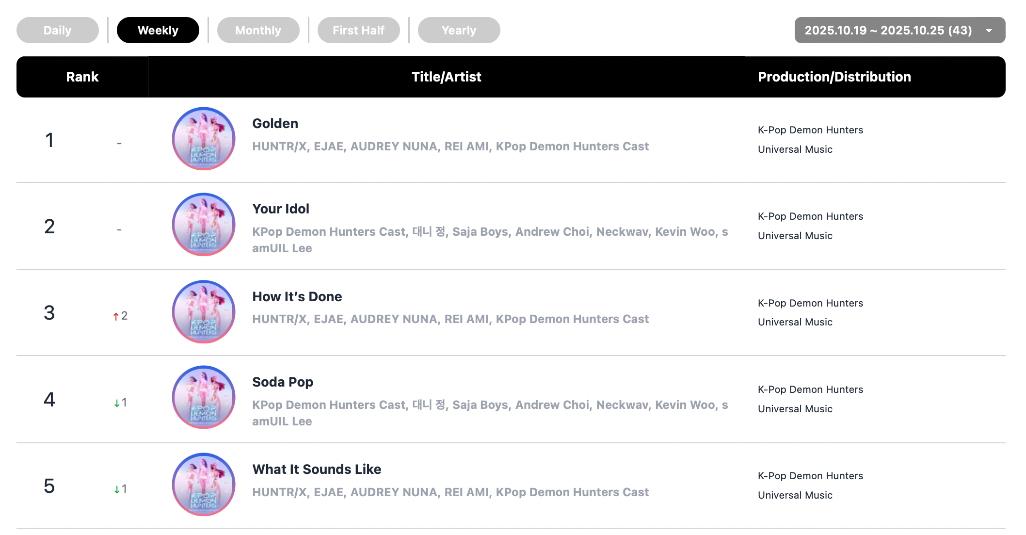Click the red up-arrow rank change icon
Viewport: 1026px width, 535px height.
pos(116,316)
